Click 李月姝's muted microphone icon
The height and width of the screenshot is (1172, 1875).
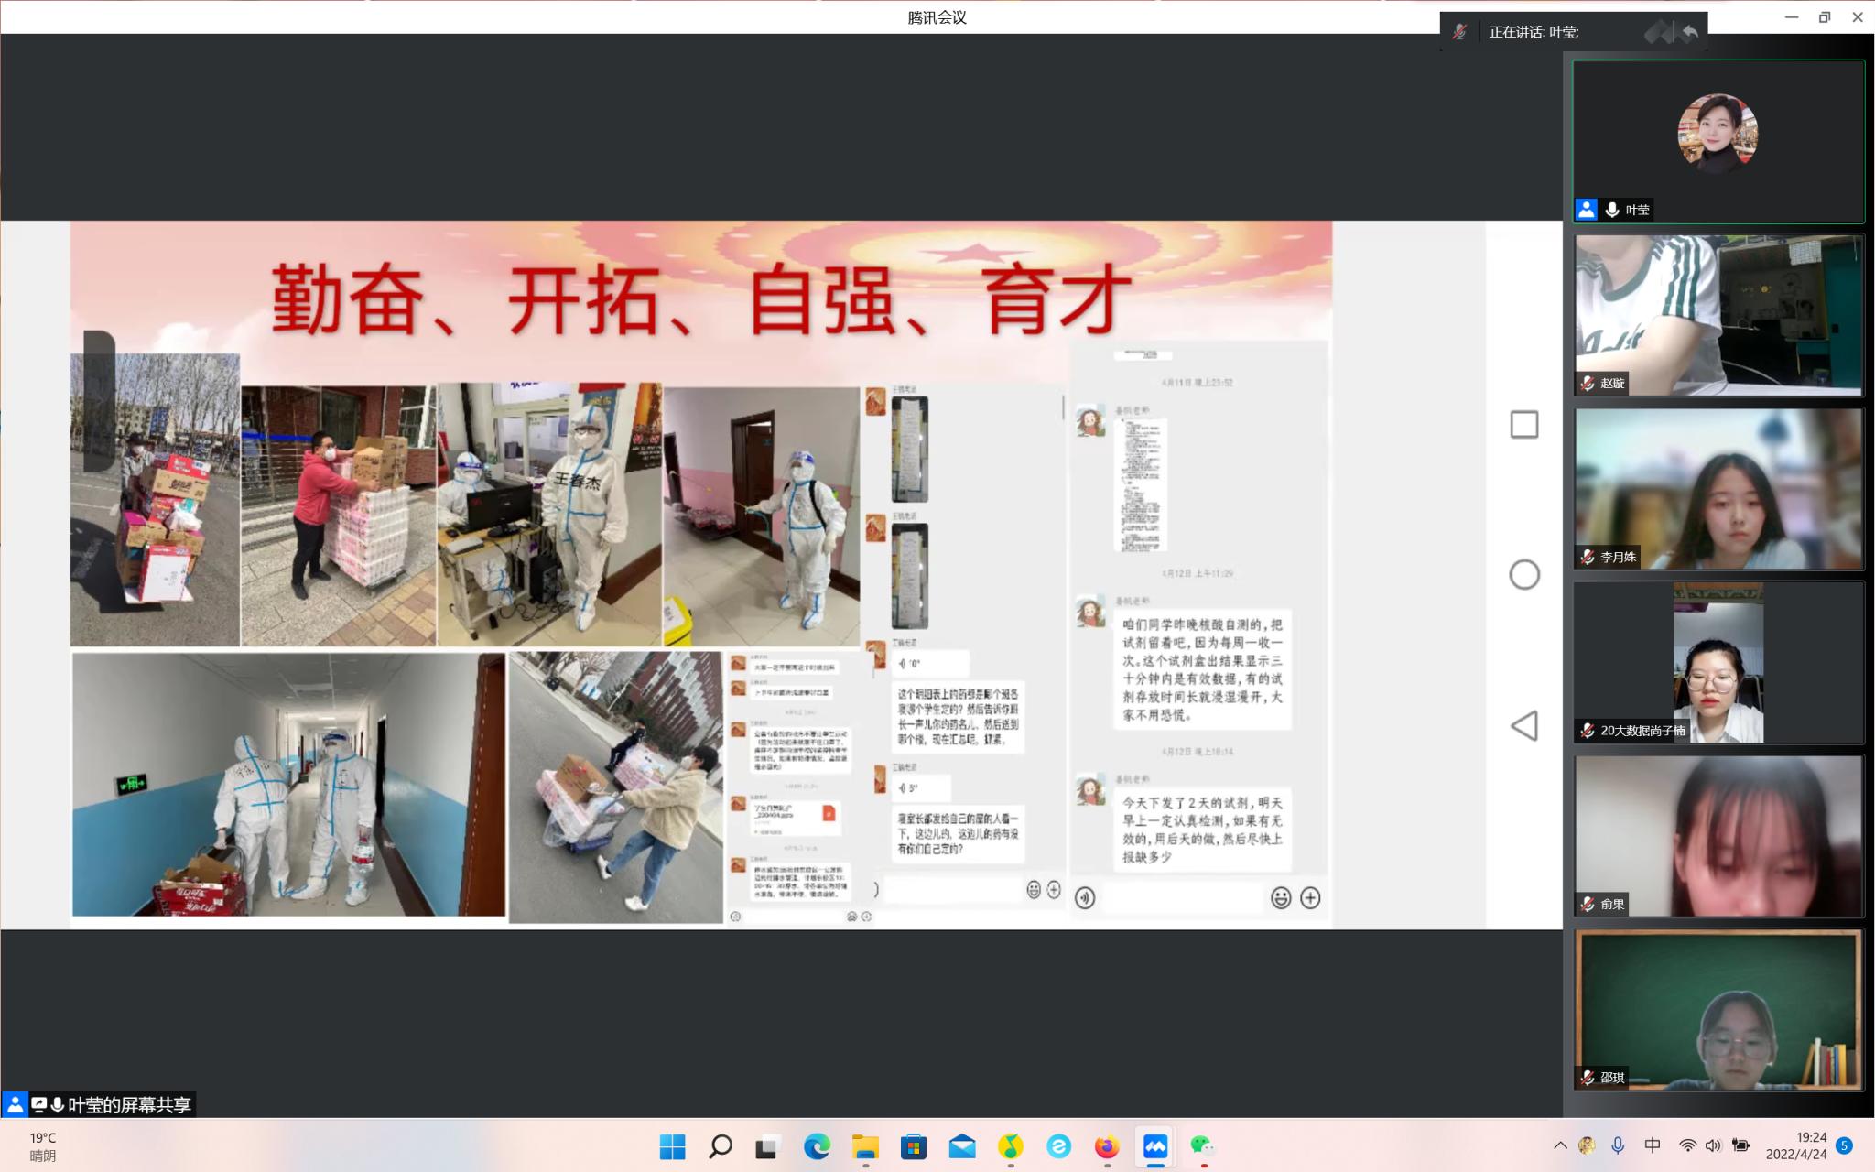tap(1588, 557)
